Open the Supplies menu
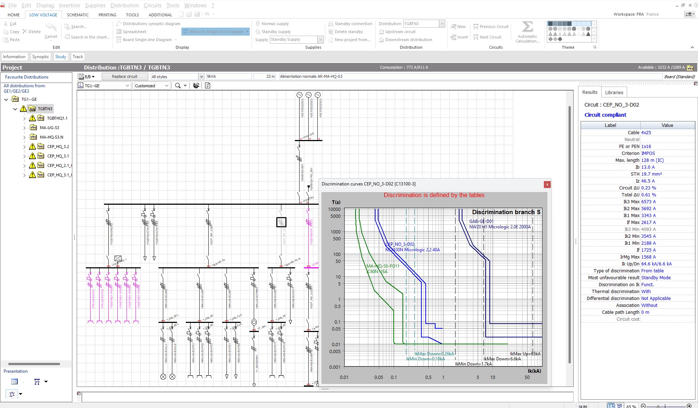 coord(95,5)
